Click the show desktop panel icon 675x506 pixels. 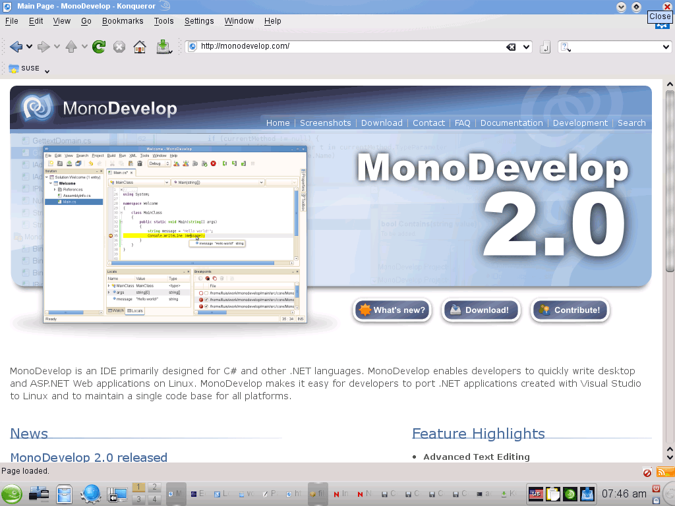pos(117,495)
